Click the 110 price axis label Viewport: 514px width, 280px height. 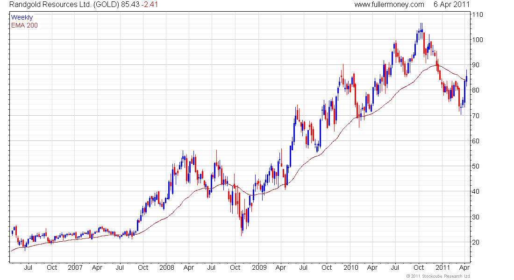[478, 14]
